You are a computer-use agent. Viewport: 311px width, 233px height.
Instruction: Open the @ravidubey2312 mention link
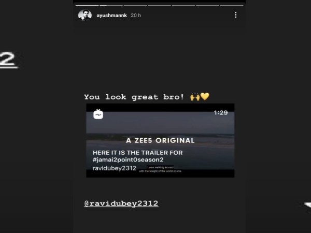pos(121,203)
